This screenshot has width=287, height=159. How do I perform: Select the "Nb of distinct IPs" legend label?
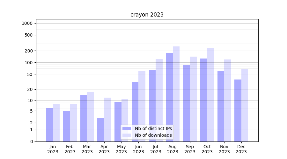pyautogui.click(x=153, y=128)
